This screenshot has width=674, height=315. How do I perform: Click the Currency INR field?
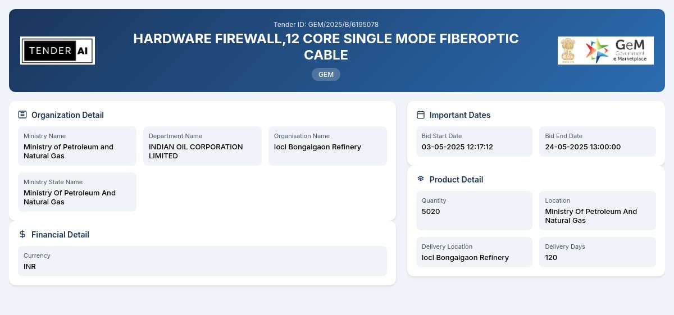tap(202, 261)
